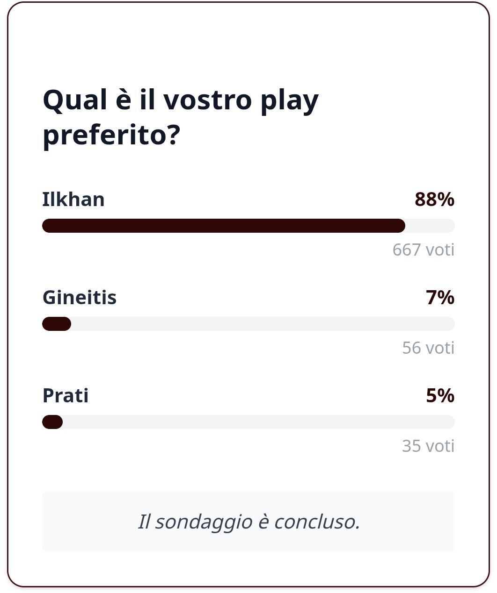Click the filled part of Prati bar

pyautogui.click(x=52, y=422)
